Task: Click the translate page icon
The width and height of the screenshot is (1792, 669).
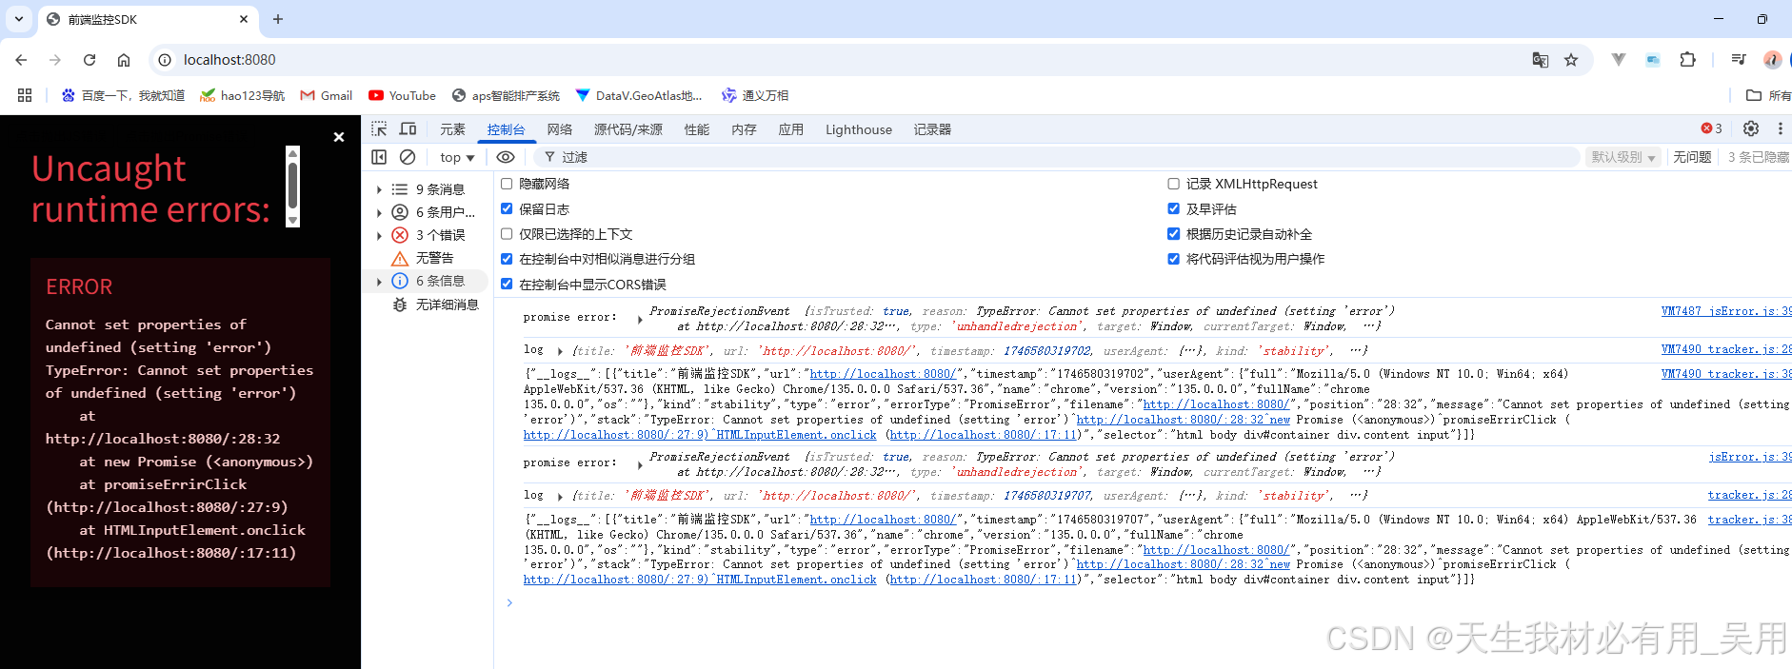Action: point(1541,60)
